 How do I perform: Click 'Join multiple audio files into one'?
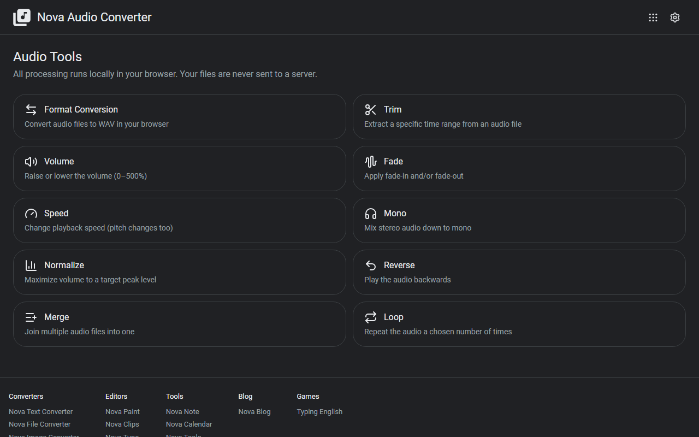coord(79,332)
